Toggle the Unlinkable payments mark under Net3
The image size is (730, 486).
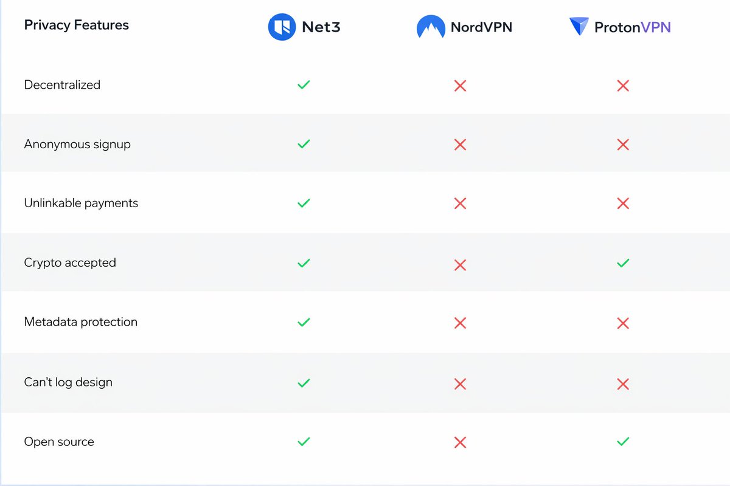pyautogui.click(x=304, y=204)
